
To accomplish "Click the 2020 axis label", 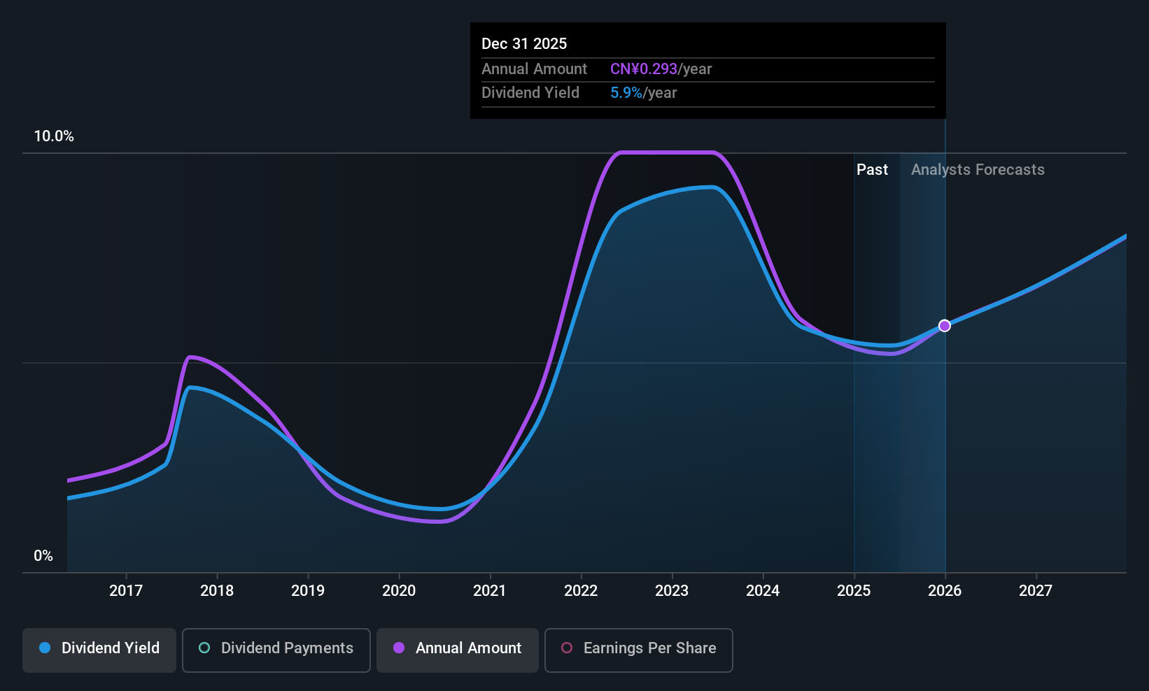I will coord(399,591).
